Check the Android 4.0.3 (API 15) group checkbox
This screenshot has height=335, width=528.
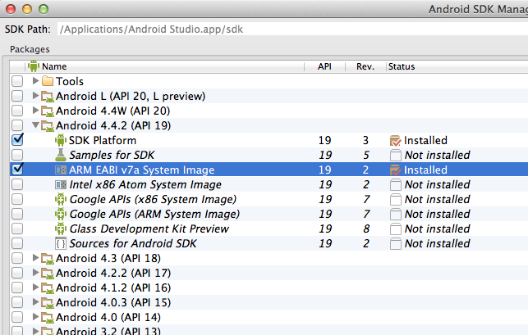point(17,303)
